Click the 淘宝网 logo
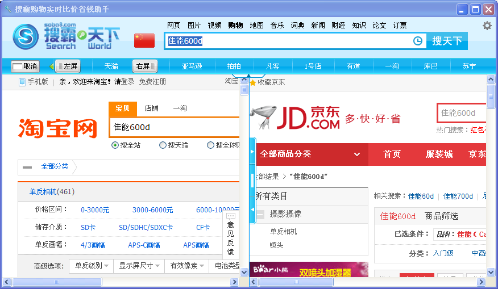The image size is (498, 289). (57, 128)
